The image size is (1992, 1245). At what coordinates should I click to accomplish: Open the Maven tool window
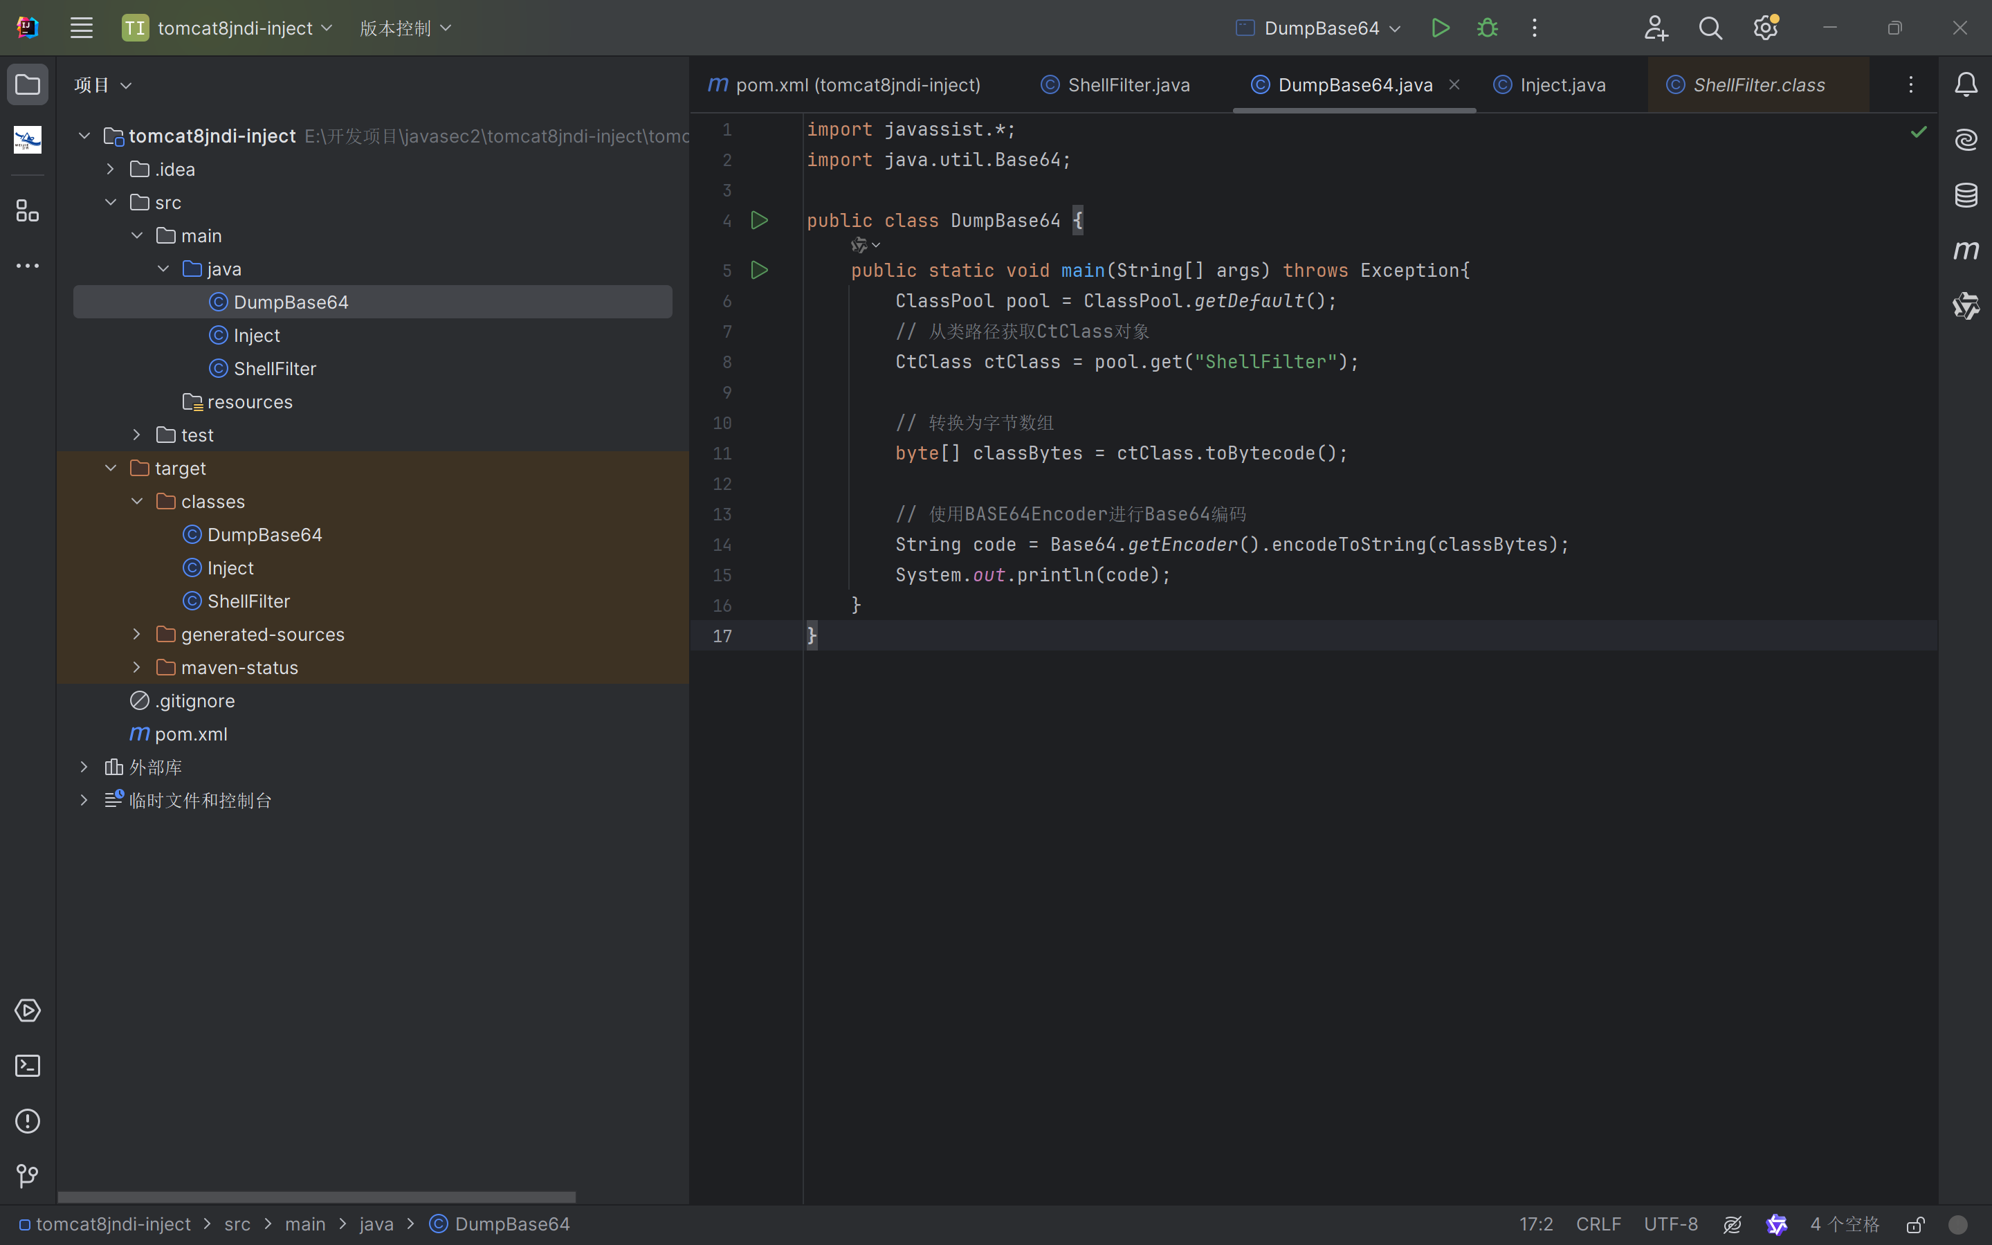tap(1966, 251)
